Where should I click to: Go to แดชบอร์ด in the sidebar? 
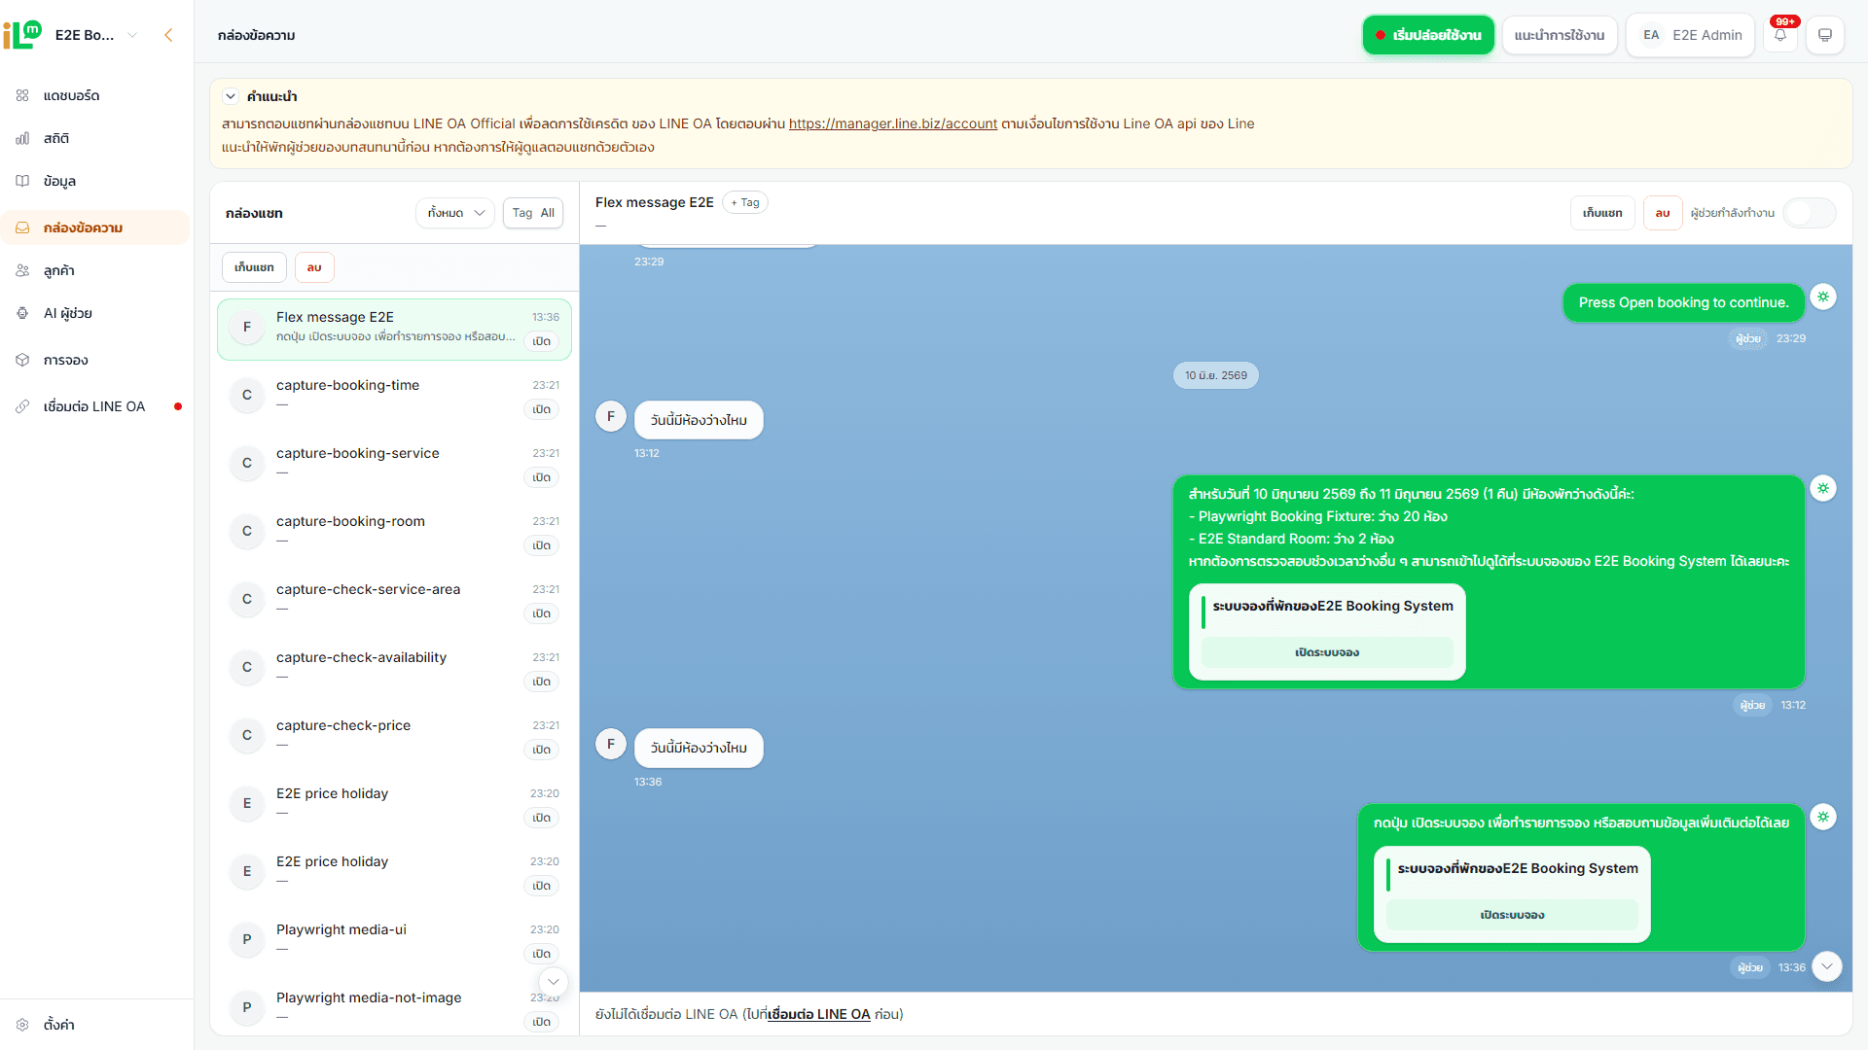95,95
